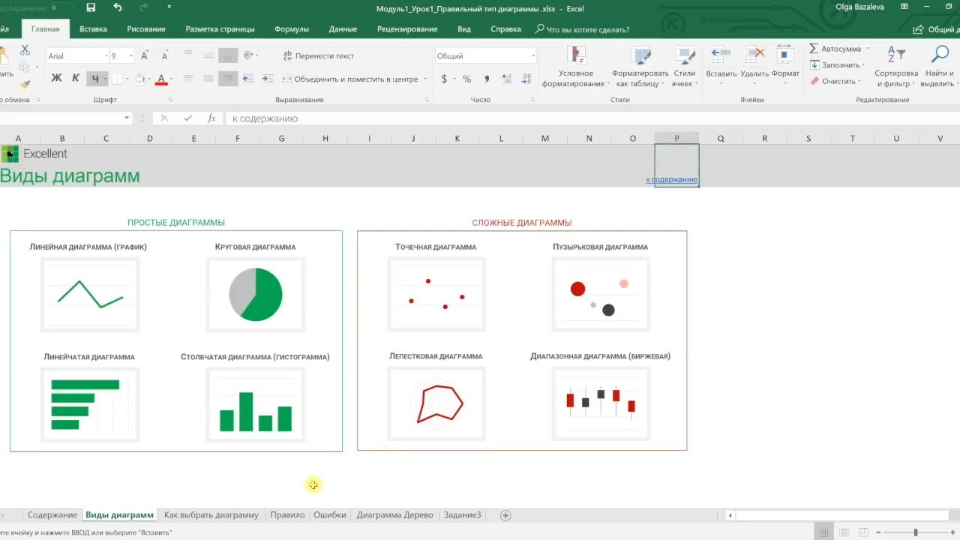Click the Insert Function fx icon
This screenshot has width=960, height=540.
[x=211, y=118]
